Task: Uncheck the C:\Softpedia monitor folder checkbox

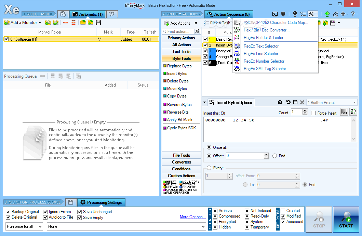Action: click(6, 39)
